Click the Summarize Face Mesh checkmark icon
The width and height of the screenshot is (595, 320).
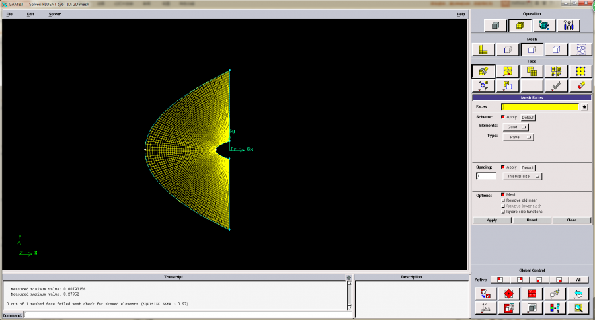(556, 86)
